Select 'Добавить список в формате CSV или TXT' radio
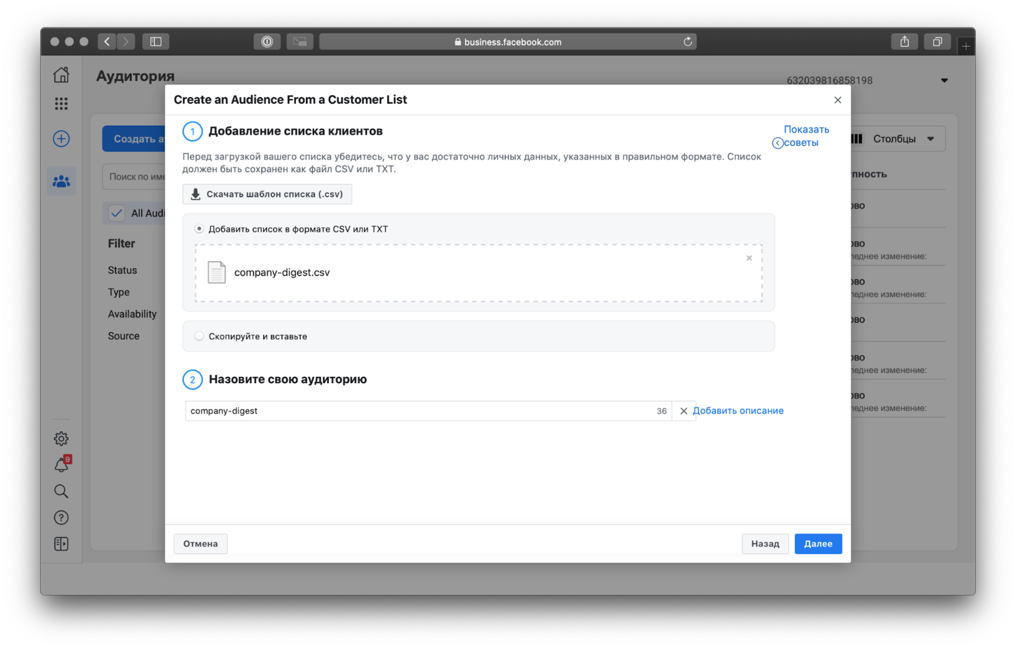 pos(199,229)
